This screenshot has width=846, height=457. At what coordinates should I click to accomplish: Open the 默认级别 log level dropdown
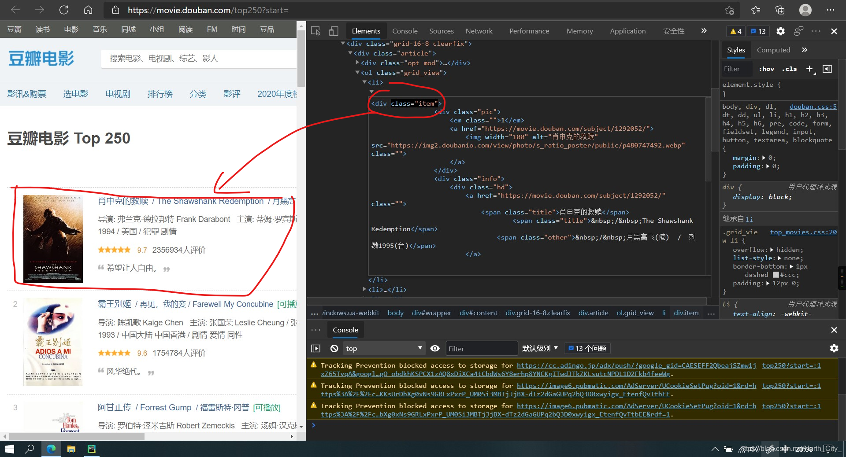click(540, 348)
